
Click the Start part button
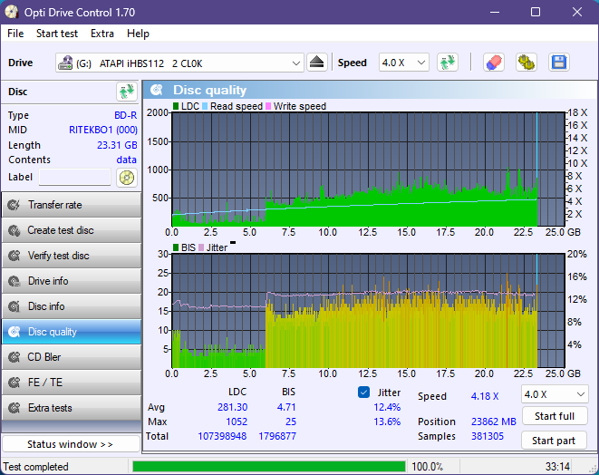click(554, 441)
